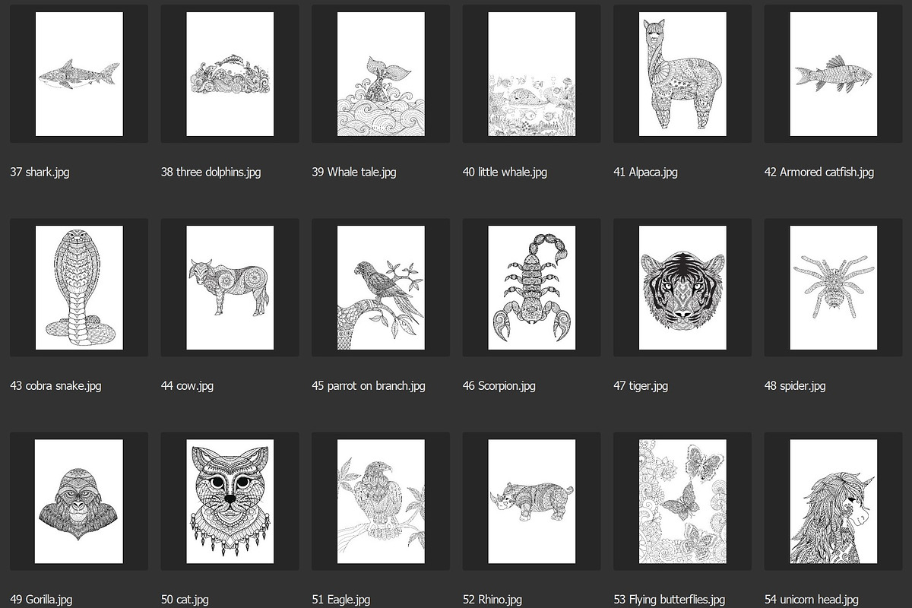Select the tiger face thumbnail
The width and height of the screenshot is (912, 608).
pyautogui.click(x=682, y=288)
